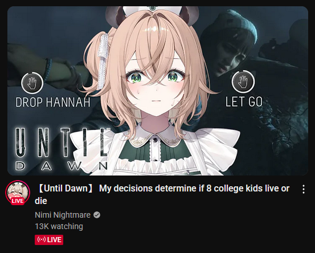Click the hand icon above LET GO
The image size is (315, 253).
[x=243, y=81]
